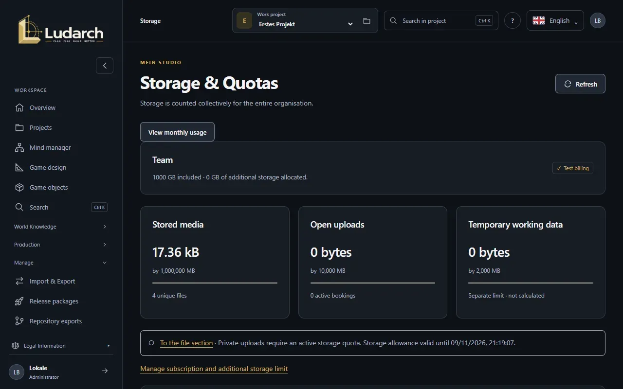The image size is (623, 389).
Task: Open the English language selector
Action: [555, 20]
